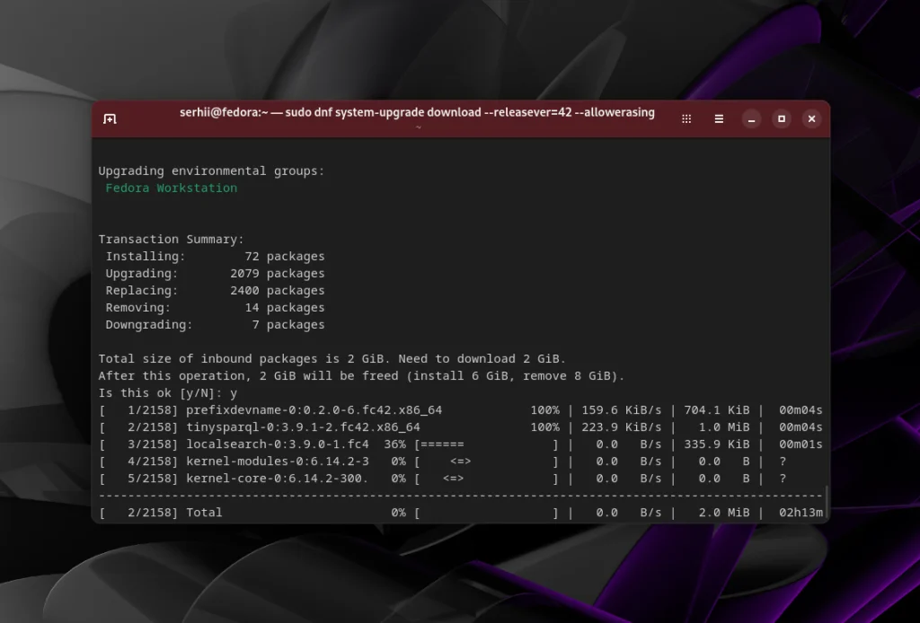Open a new terminal tab

pyautogui.click(x=110, y=118)
